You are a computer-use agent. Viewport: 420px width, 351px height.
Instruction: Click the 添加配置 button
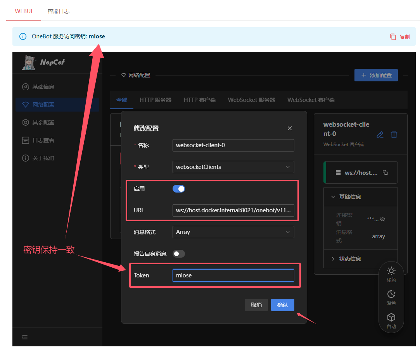pyautogui.click(x=376, y=75)
